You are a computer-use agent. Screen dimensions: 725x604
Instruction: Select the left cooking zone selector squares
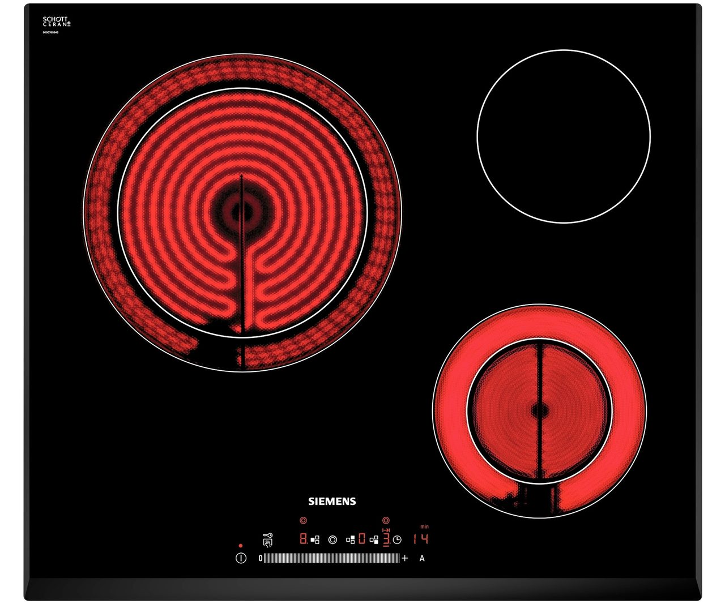(x=315, y=540)
